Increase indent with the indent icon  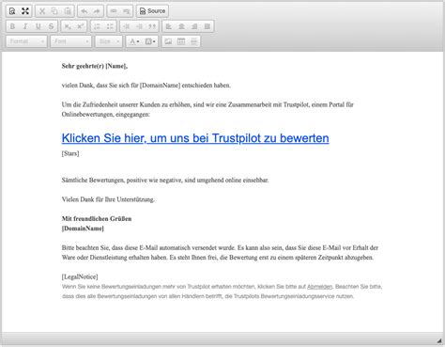(x=139, y=26)
